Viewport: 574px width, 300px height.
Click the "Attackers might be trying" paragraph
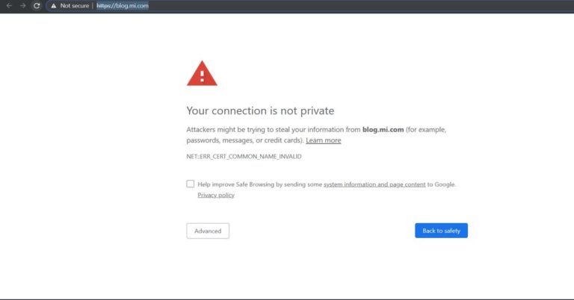[x=316, y=135]
